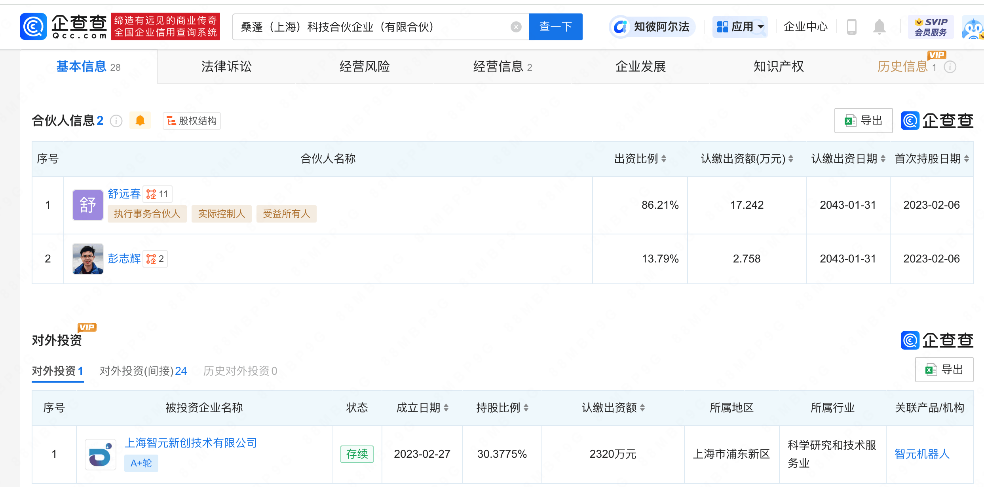Switch to 经营信息 tab
Viewport: 984px width, 487px height.
click(503, 66)
